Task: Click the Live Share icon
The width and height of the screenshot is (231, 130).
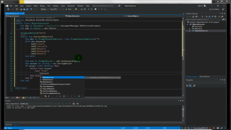Action: pos(210,9)
